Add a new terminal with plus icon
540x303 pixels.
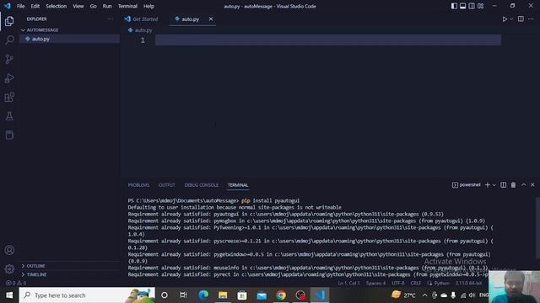point(488,185)
